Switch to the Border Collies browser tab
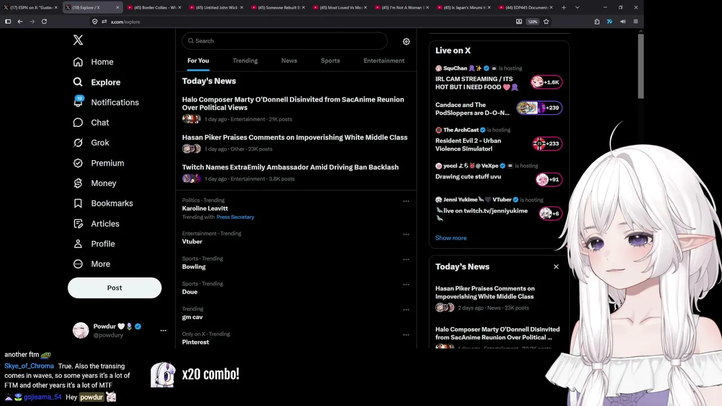 pyautogui.click(x=155, y=7)
